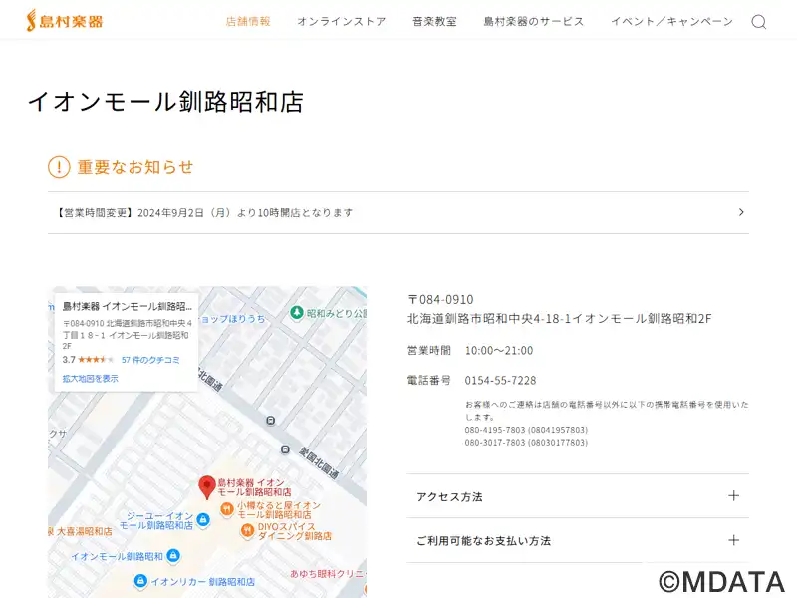
Task: Click postal code 〒084-0910
Action: [x=440, y=299]
